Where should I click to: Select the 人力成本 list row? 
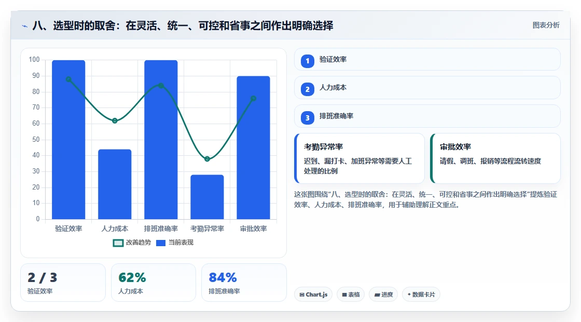tap(427, 88)
